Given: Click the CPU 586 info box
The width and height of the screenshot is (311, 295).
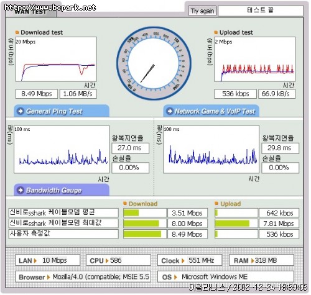Looking at the screenshot, I should tap(118, 260).
